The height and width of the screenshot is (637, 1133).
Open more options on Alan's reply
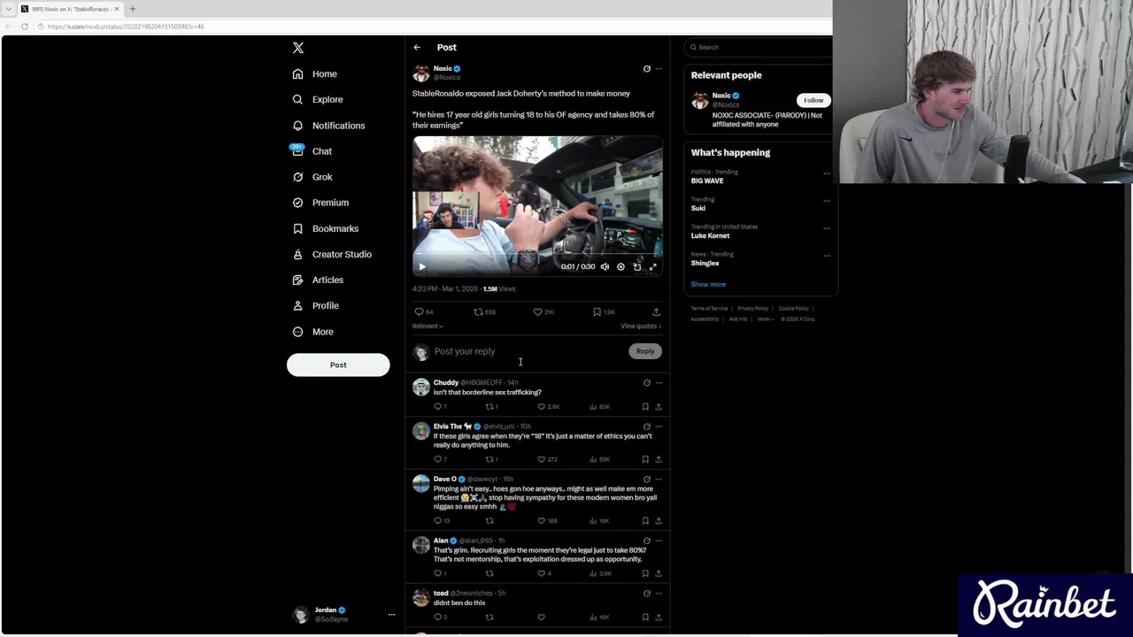coord(658,541)
